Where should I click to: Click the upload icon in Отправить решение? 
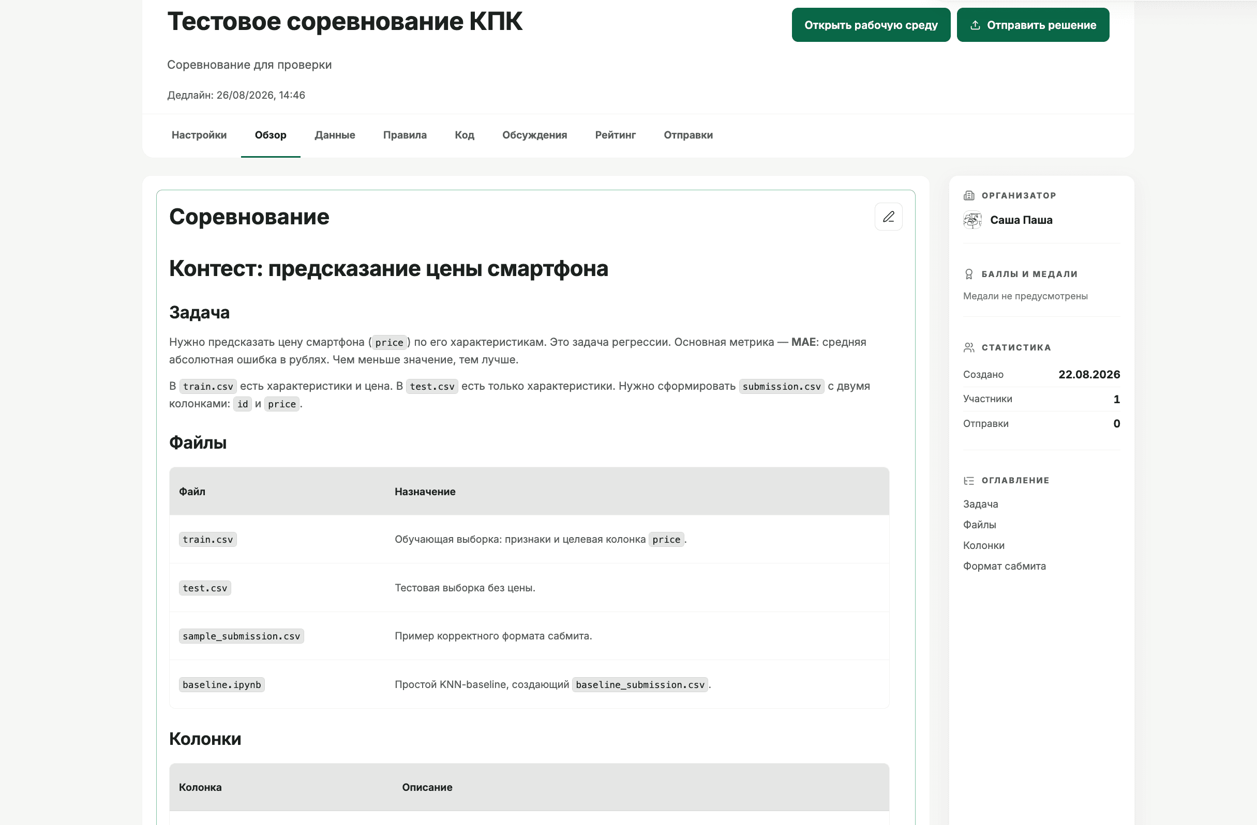point(975,25)
